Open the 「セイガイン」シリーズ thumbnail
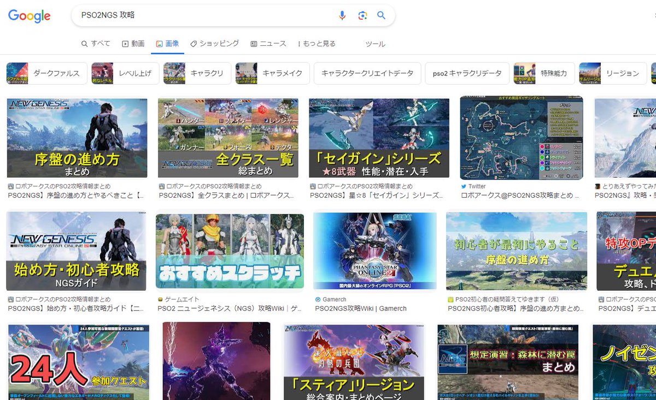656x400 pixels. pos(379,138)
